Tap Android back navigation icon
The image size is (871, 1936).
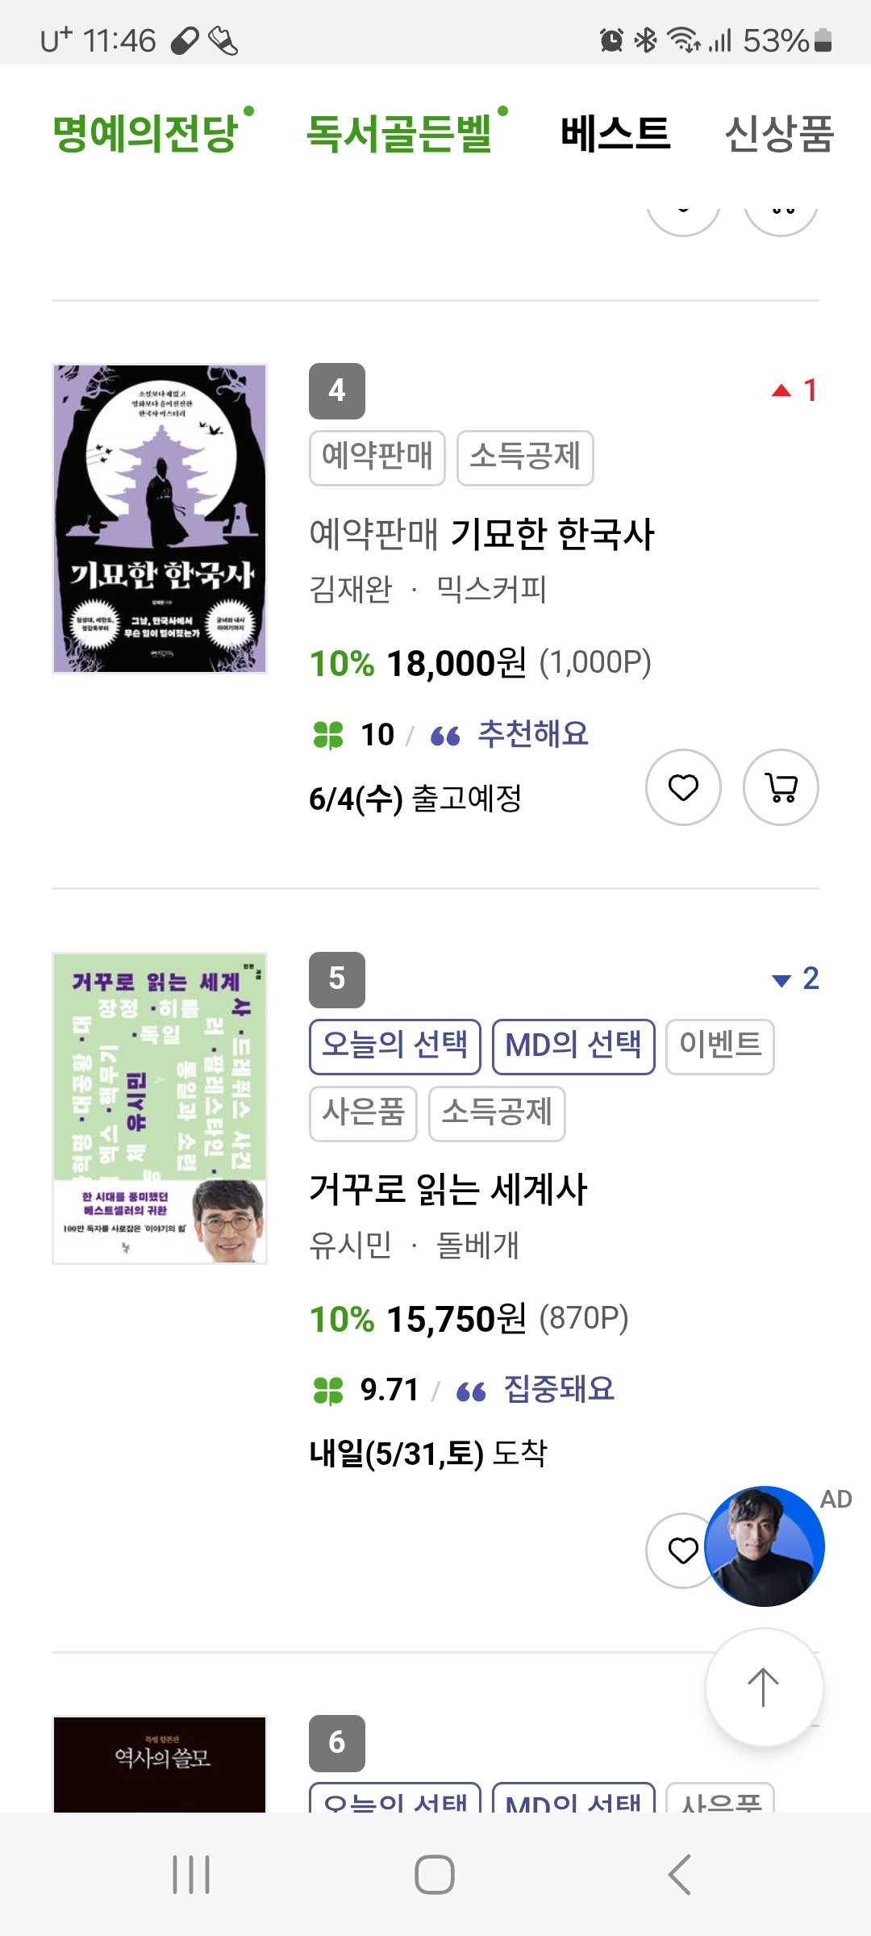click(679, 1874)
